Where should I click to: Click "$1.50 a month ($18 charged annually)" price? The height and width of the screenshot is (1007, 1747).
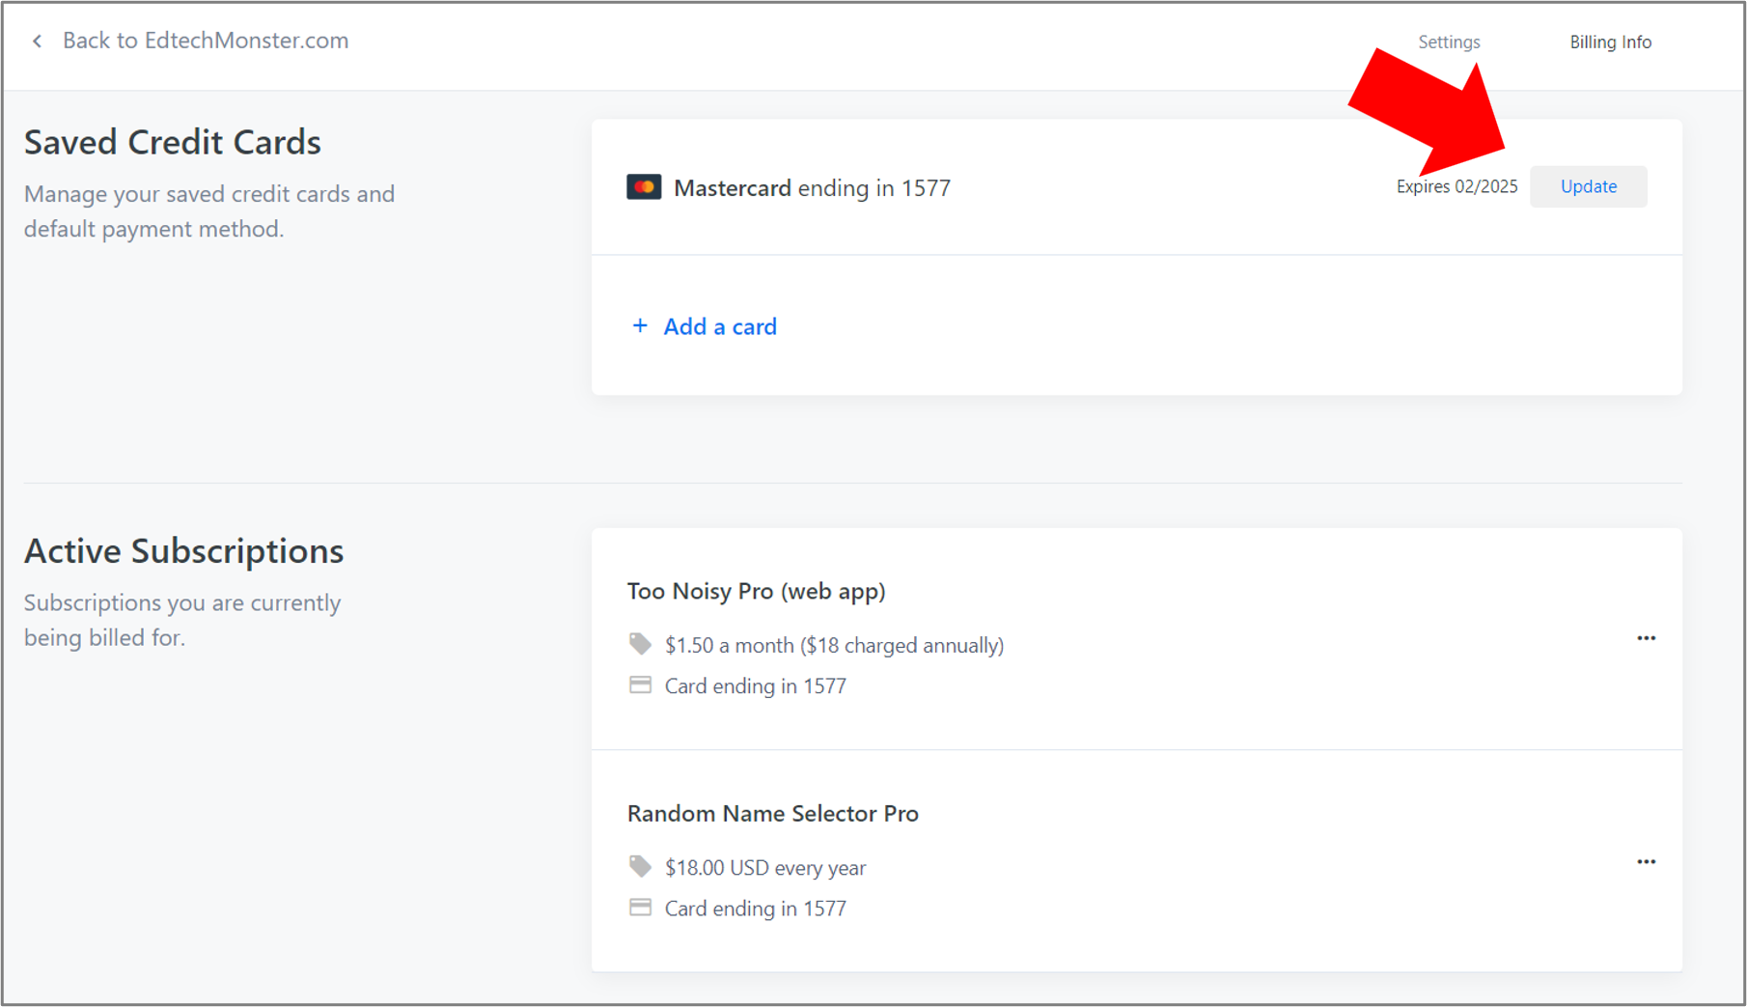[834, 645]
